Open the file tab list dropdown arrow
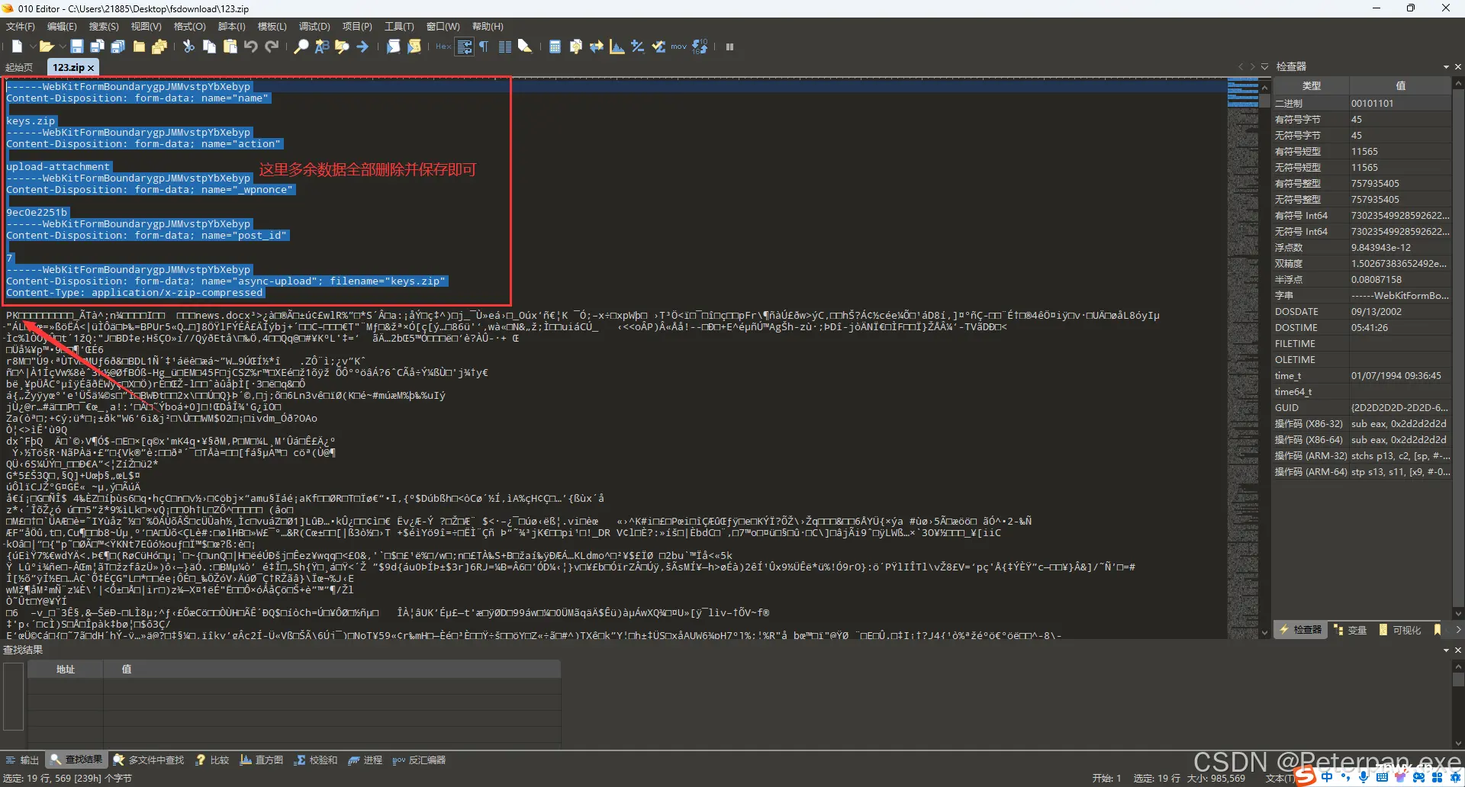 pyautogui.click(x=1264, y=66)
